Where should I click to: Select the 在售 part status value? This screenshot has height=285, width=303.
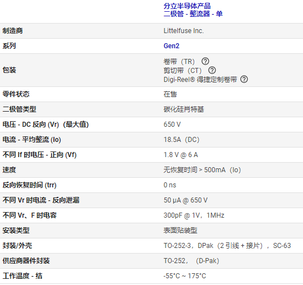[x=170, y=94]
